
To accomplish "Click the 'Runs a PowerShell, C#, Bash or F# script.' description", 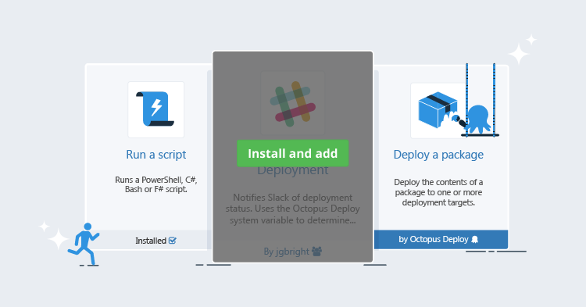I will tap(155, 184).
